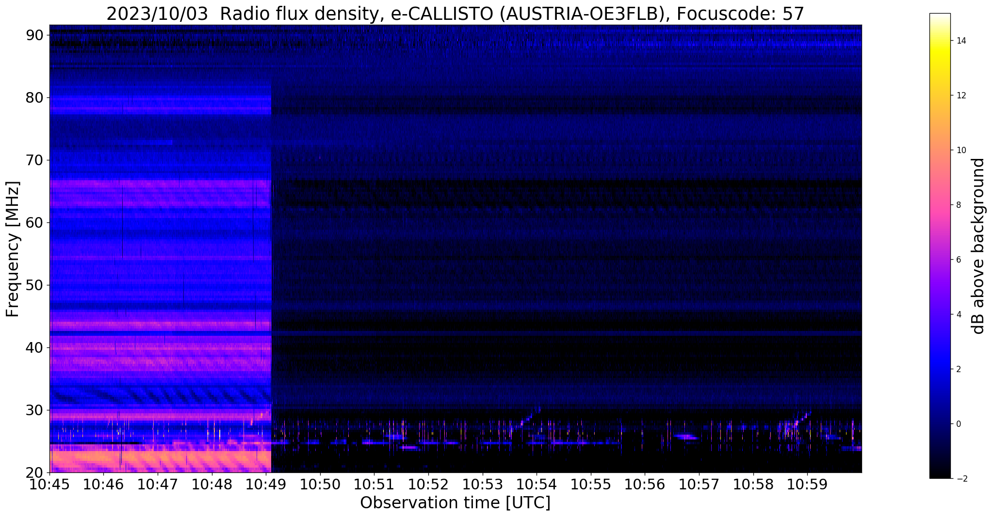This screenshot has width=993, height=517.
Task: Click the colorbar tick value 4
Action: point(959,314)
